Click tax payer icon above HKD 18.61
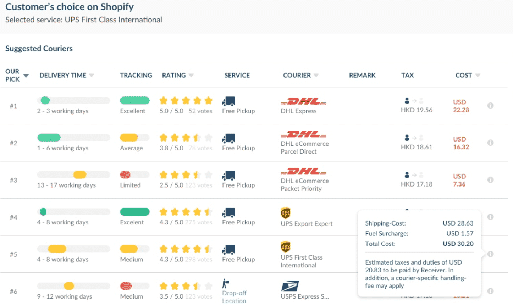This screenshot has width=513, height=305. pos(407,138)
